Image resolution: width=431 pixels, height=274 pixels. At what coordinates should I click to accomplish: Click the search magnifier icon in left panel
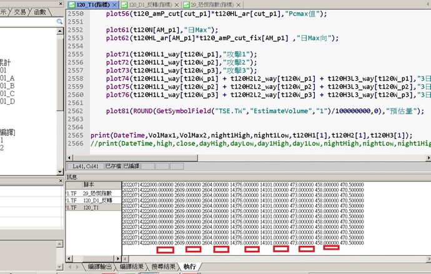pos(57,22)
